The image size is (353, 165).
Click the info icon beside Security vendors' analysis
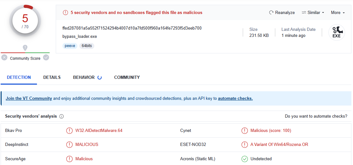click(x=61, y=116)
